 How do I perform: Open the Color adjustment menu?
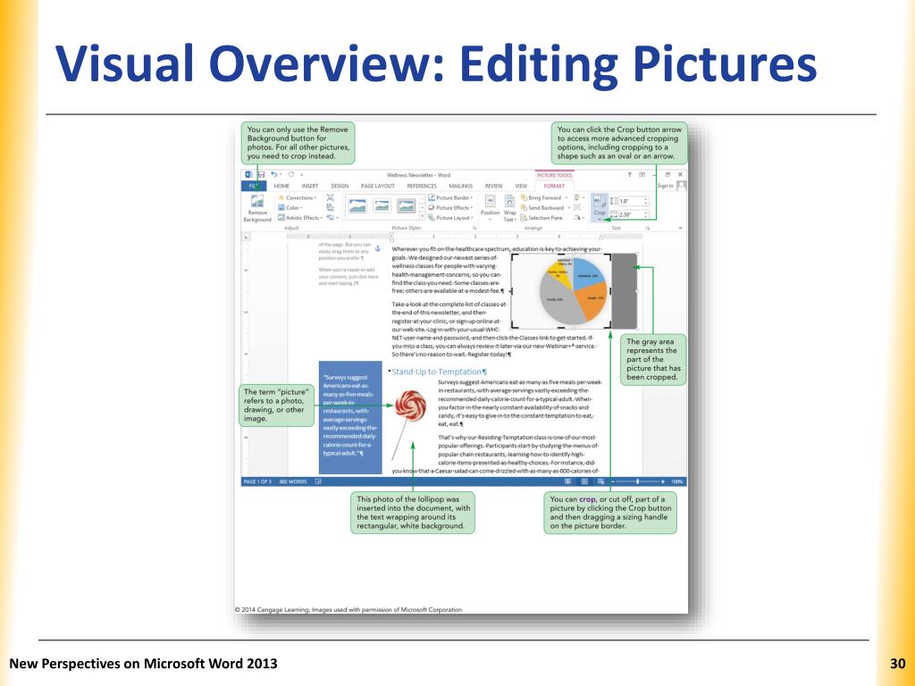(290, 207)
